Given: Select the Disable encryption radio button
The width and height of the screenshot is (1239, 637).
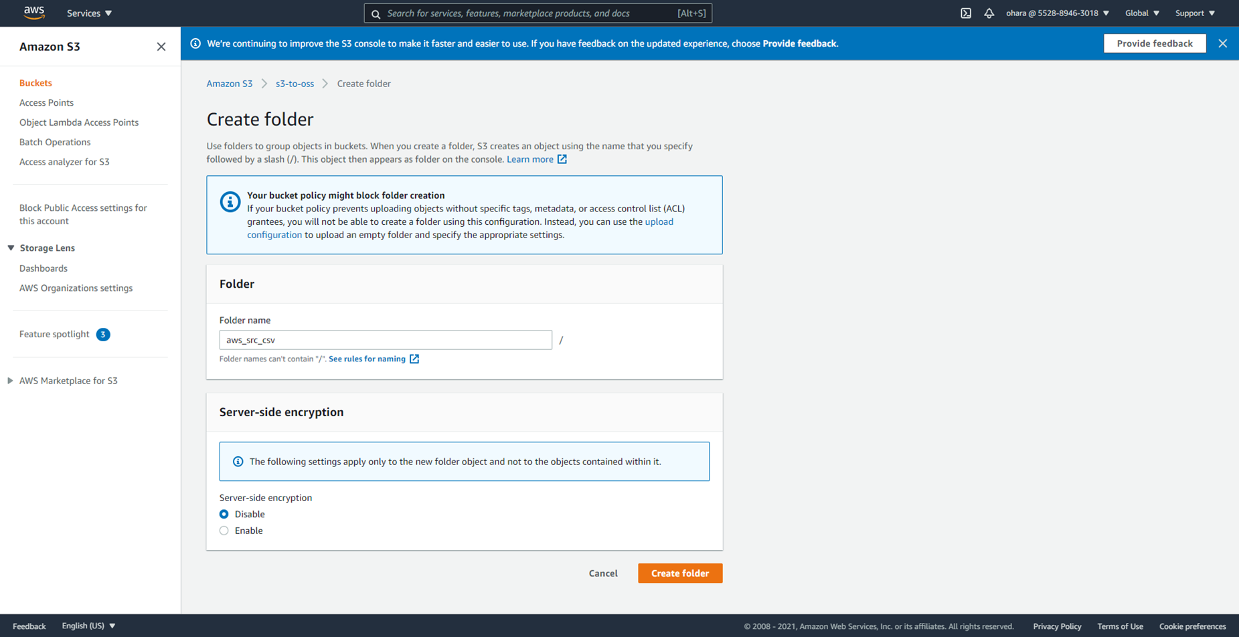Looking at the screenshot, I should (224, 515).
